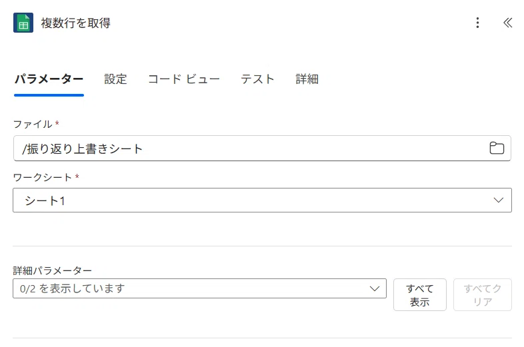Click the ファイル field label
Image resolution: width=524 pixels, height=347 pixels.
coord(33,125)
